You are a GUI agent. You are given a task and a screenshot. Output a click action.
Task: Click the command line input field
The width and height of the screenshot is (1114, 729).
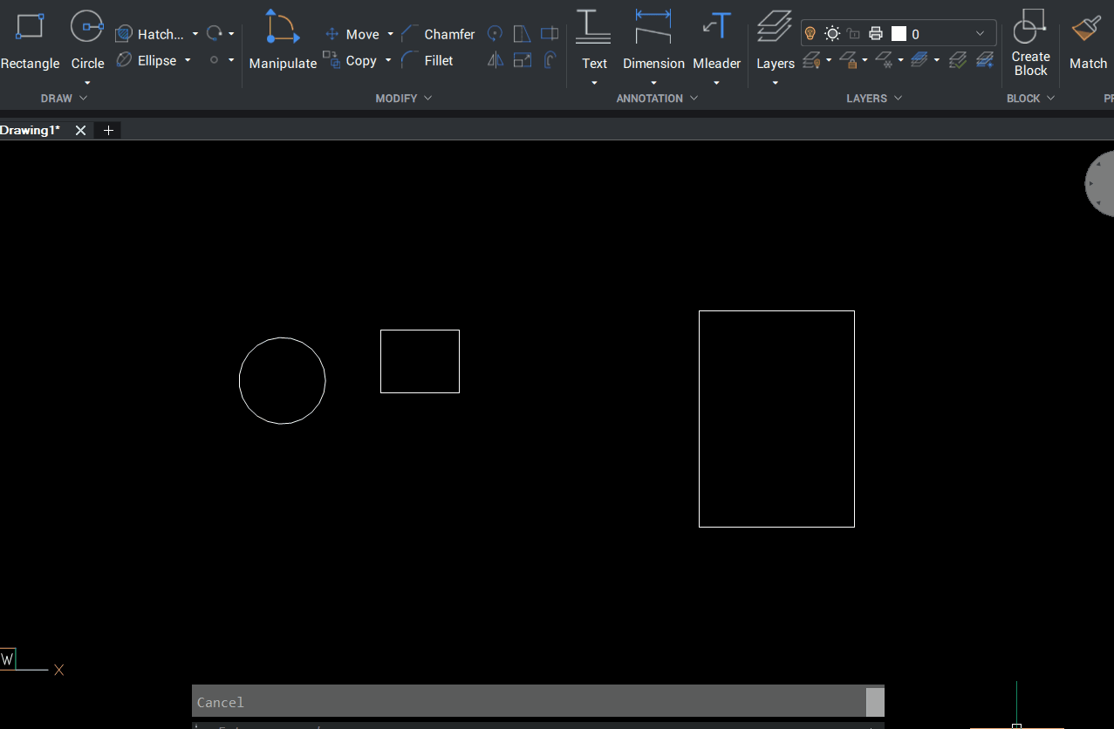tap(523, 725)
